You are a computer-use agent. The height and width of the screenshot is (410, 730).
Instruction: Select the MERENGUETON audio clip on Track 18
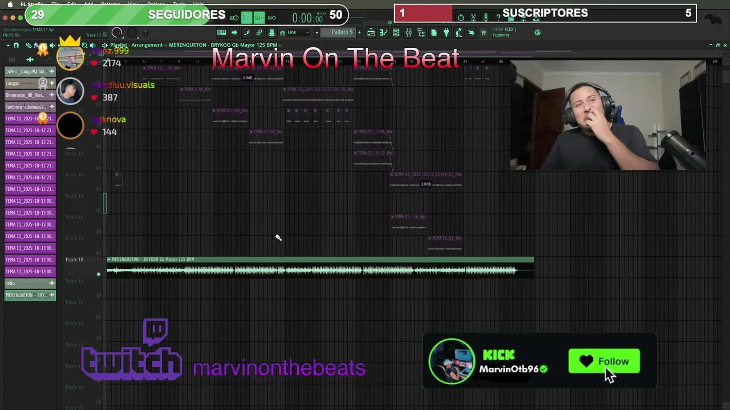[x=320, y=267]
